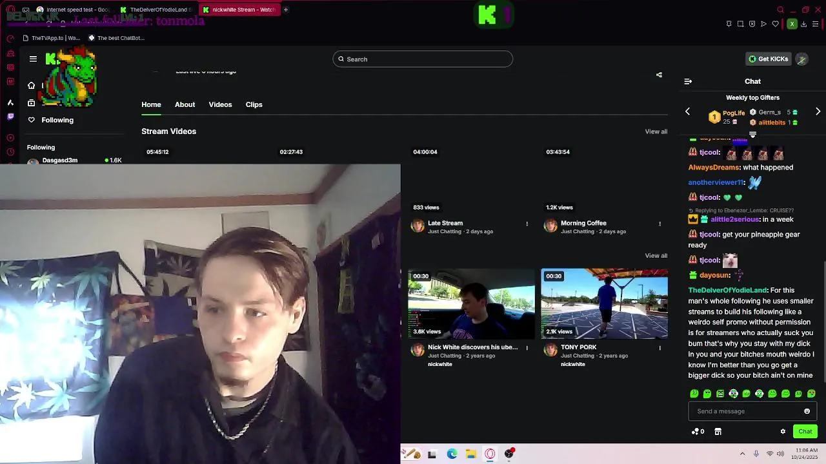The height and width of the screenshot is (464, 826).
Task: Open the chat shop icon
Action: click(x=718, y=432)
